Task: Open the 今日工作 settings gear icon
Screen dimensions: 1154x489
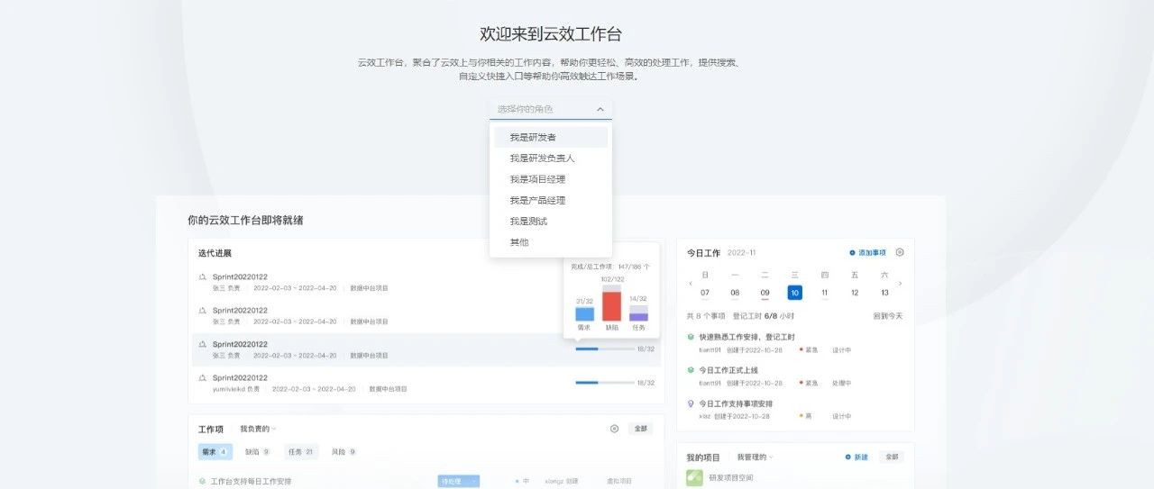Action: [899, 252]
